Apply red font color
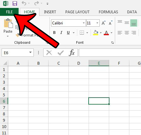This screenshot has width=141, height=135. click(x=106, y=33)
